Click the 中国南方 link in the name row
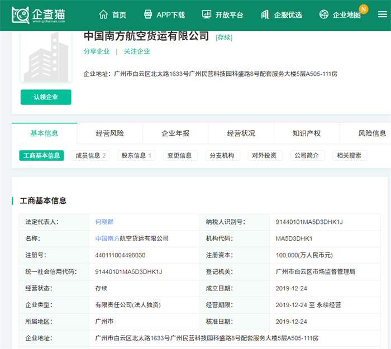391x349 pixels. [x=109, y=238]
